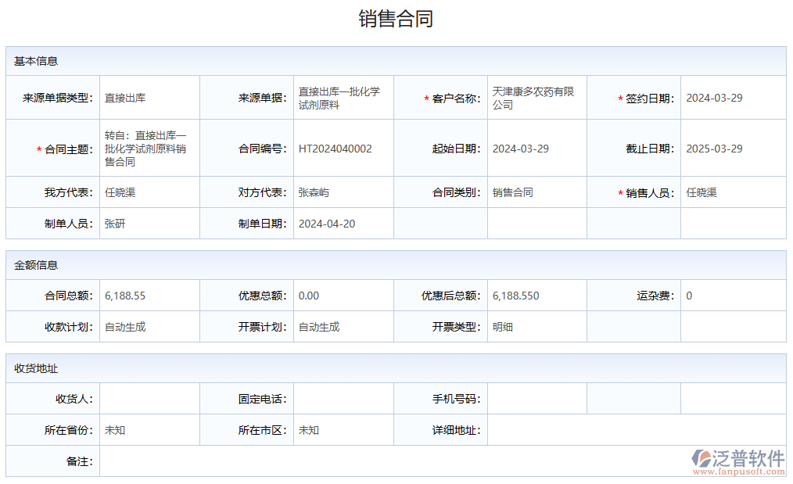793x484 pixels.
Task: Select the 客户名称 value 天津康多农药有限公司
Action: [x=533, y=97]
